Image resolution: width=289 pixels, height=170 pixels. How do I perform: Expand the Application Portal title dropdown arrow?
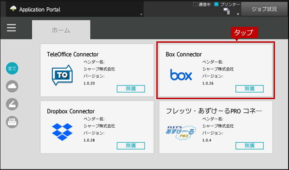(141, 15)
